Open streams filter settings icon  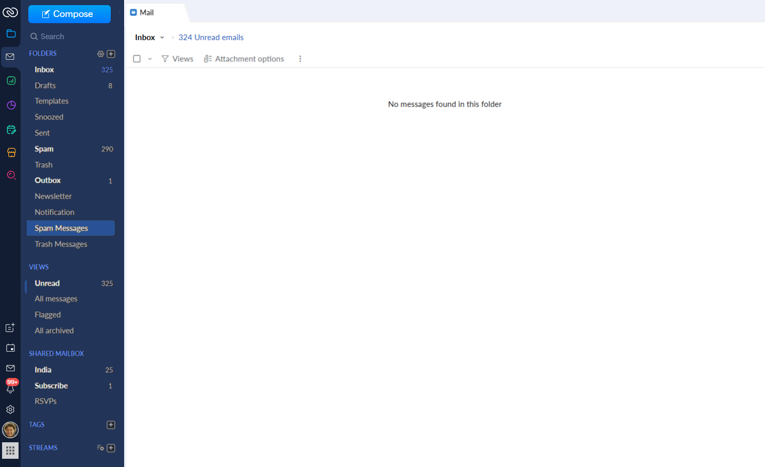(x=100, y=448)
